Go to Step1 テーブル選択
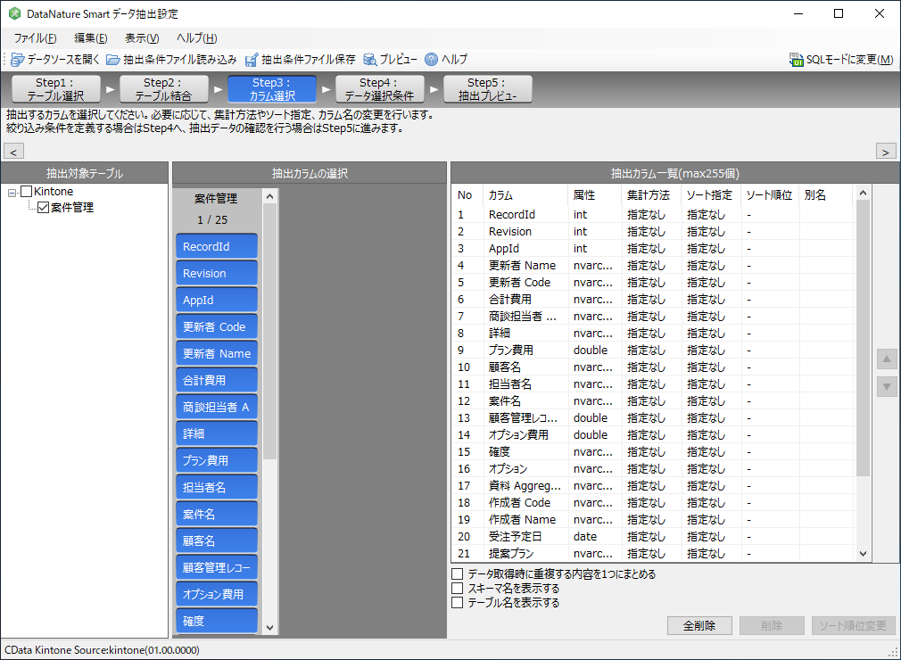The height and width of the screenshot is (660, 901). pyautogui.click(x=55, y=89)
